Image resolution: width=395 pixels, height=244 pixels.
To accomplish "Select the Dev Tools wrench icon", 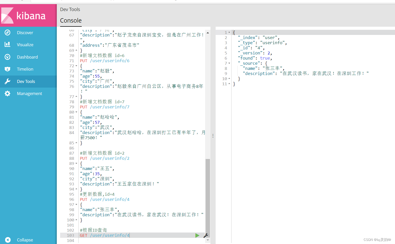I will click(x=8, y=81).
